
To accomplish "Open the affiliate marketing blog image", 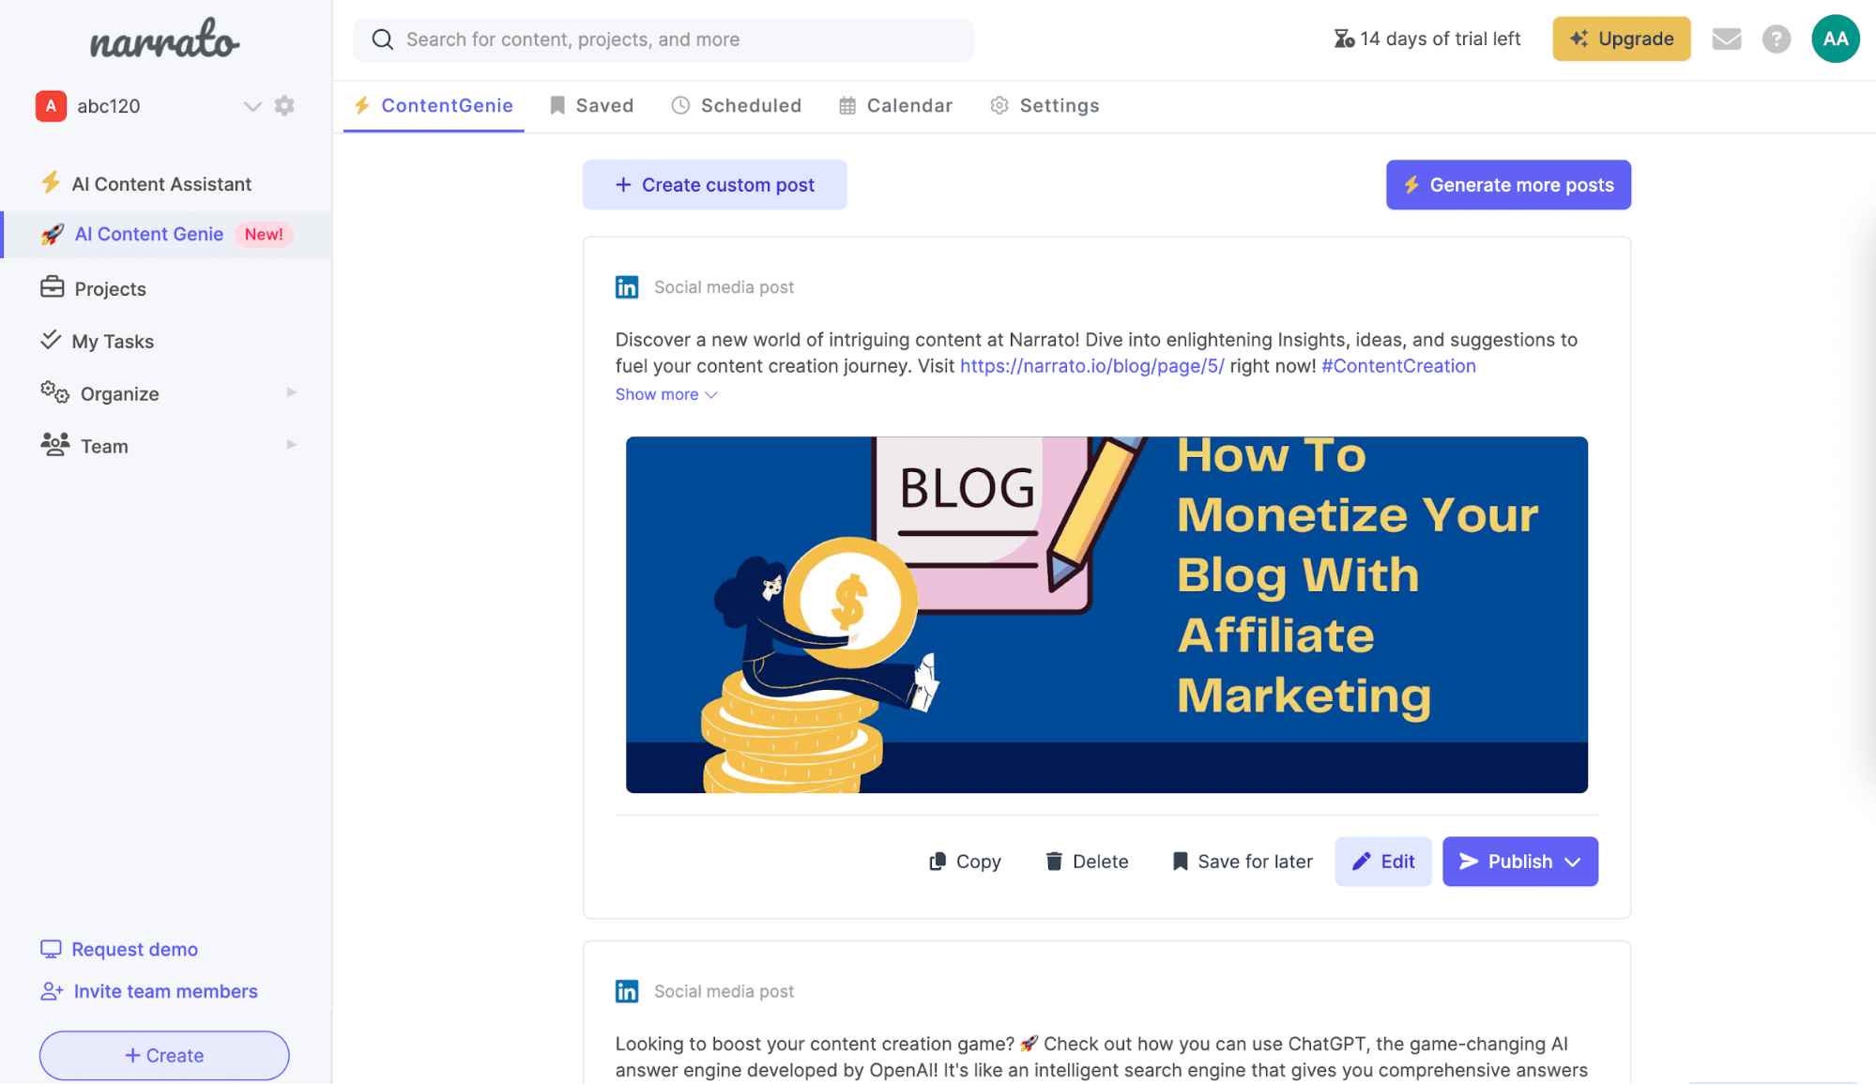I will 1106,615.
